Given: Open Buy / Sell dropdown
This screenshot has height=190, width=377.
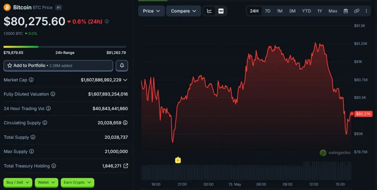Looking at the screenshot, I should [x=18, y=182].
